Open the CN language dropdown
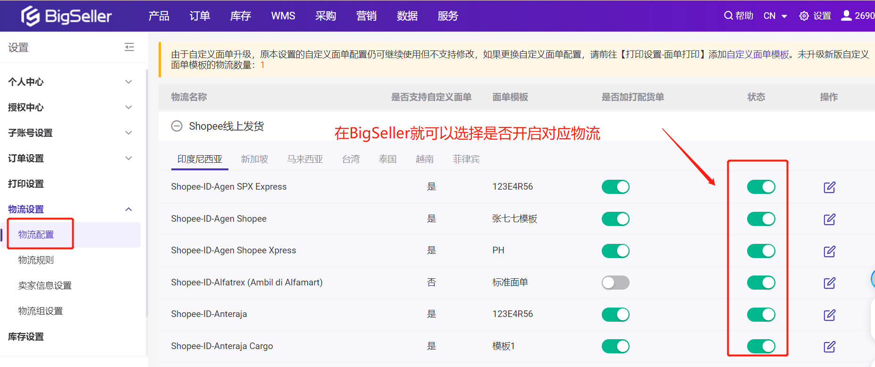875x367 pixels. pyautogui.click(x=775, y=16)
